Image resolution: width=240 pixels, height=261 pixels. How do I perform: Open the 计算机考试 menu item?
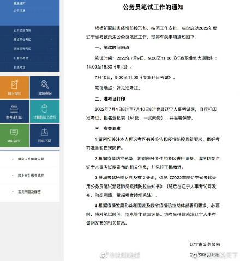pyautogui.click(x=21, y=58)
